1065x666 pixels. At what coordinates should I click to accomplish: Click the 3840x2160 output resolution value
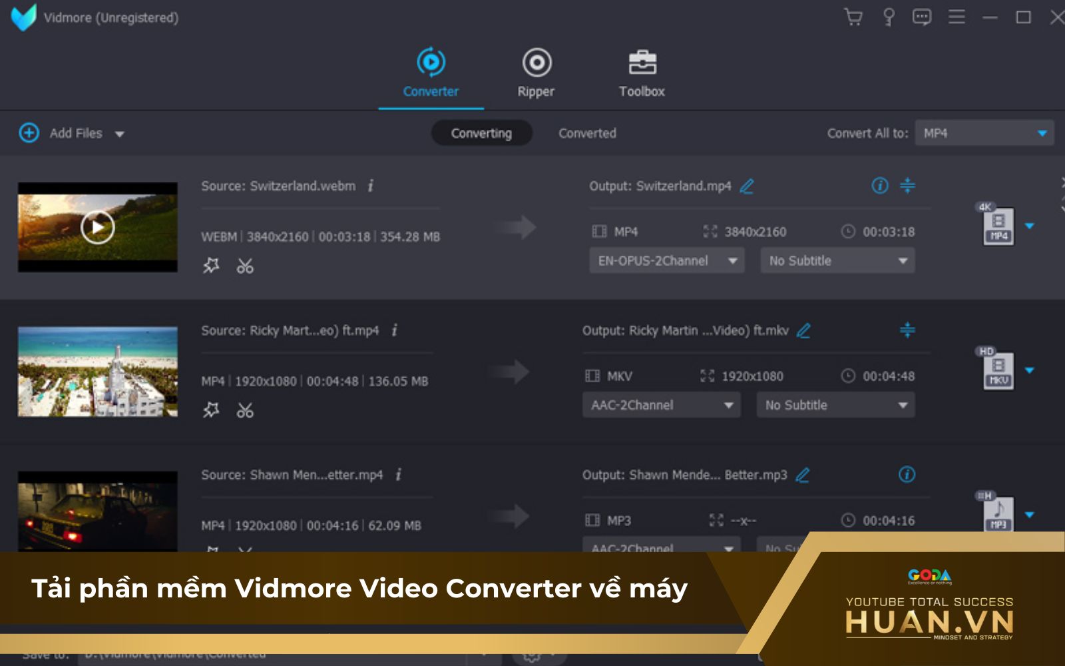755,232
